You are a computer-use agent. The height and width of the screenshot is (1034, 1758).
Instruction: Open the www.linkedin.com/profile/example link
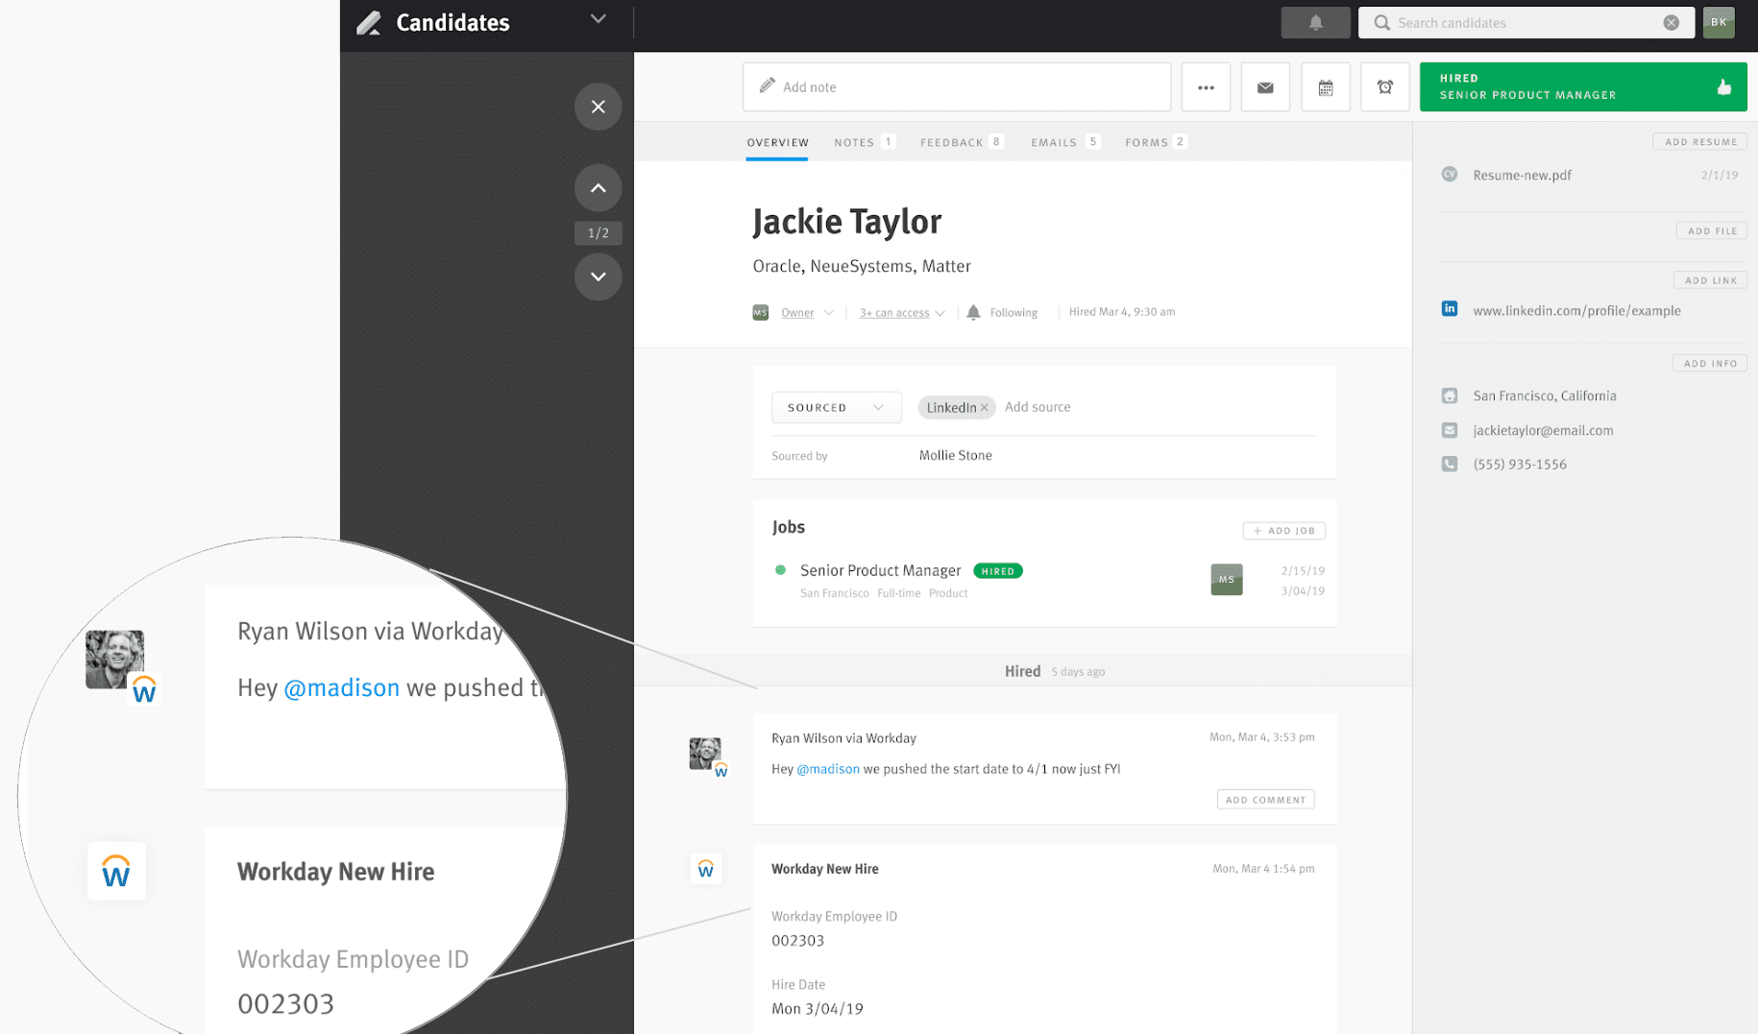pyautogui.click(x=1576, y=310)
